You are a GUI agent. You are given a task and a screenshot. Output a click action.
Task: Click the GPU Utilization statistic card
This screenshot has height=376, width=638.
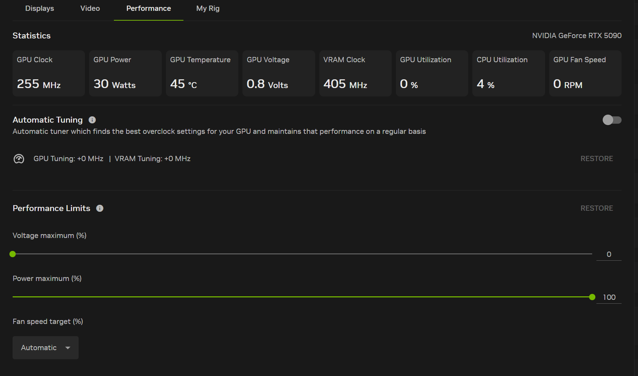pos(432,73)
